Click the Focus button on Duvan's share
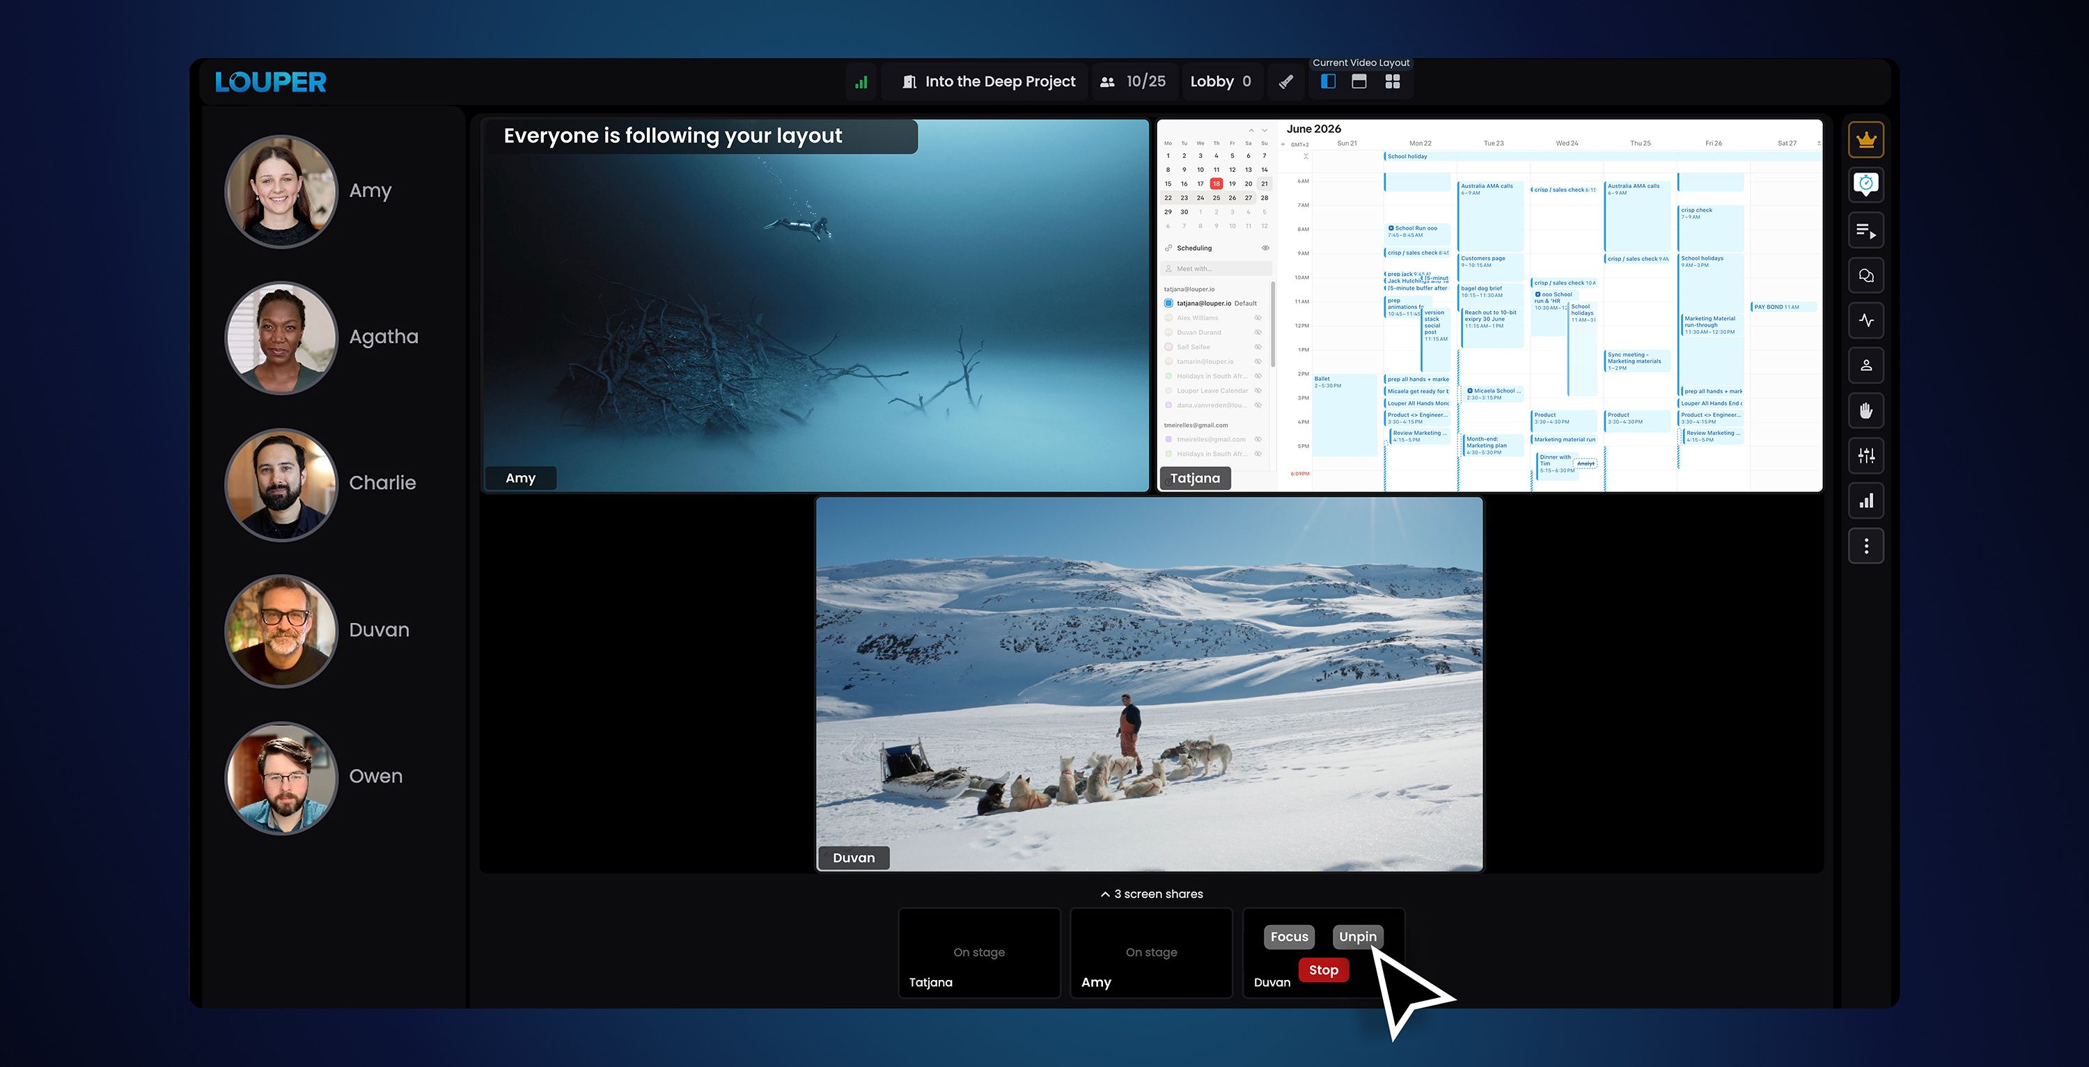This screenshot has height=1067, width=2089. pyautogui.click(x=1290, y=936)
